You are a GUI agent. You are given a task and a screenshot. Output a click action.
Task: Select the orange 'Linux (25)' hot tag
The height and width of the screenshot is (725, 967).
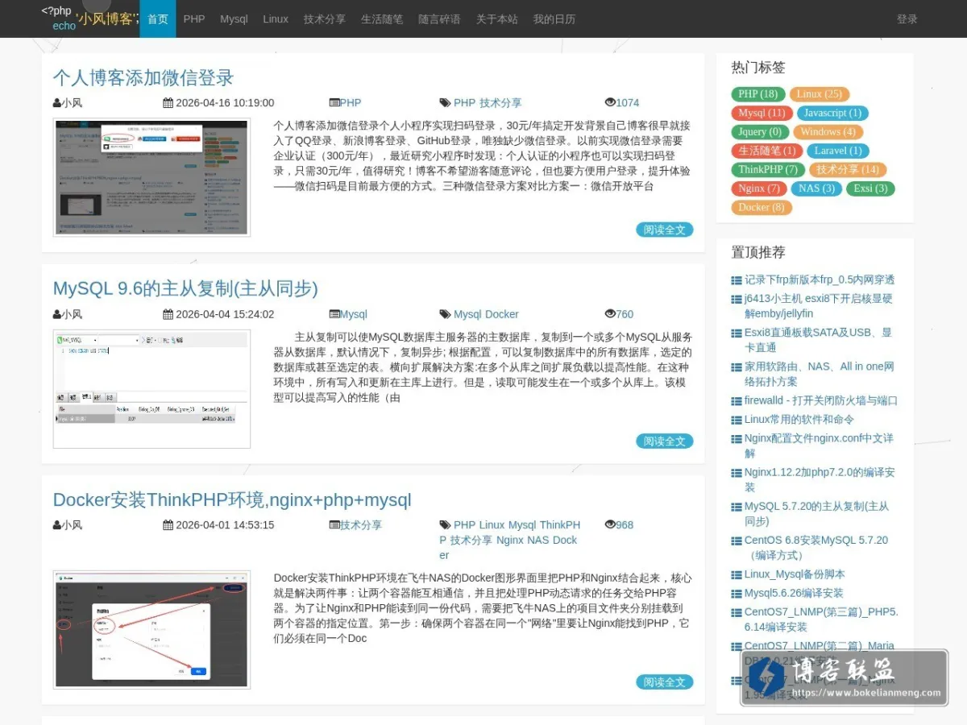pos(820,94)
